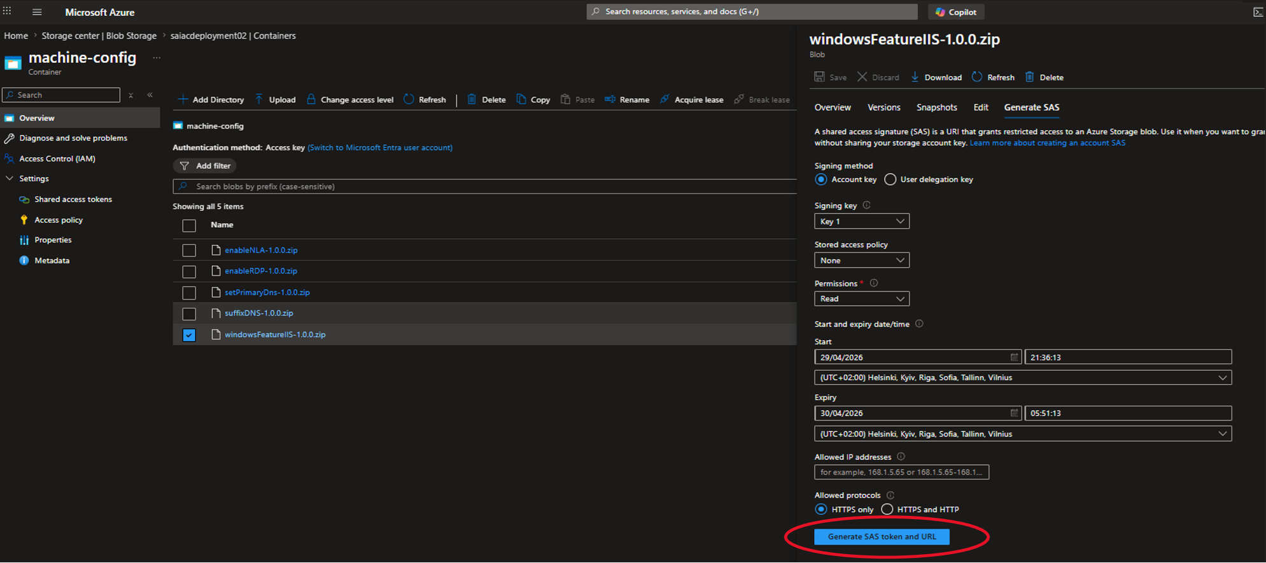This screenshot has height=563, width=1266.
Task: Delete the blob from details panel
Action: 1044,77
